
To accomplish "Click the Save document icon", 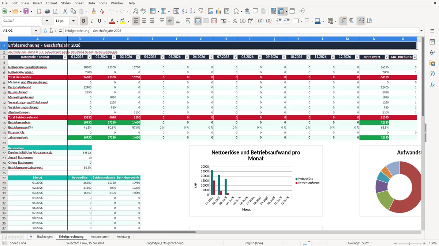I will 26,11.
